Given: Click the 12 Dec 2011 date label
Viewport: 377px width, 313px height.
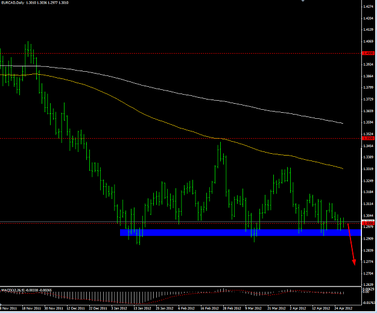Looking at the screenshot, I should click(x=76, y=308).
